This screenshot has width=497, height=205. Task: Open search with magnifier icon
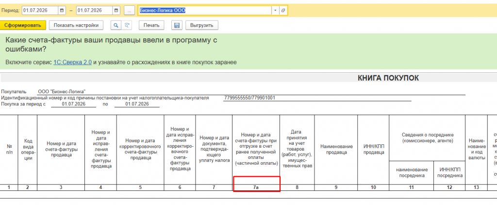(x=116, y=25)
